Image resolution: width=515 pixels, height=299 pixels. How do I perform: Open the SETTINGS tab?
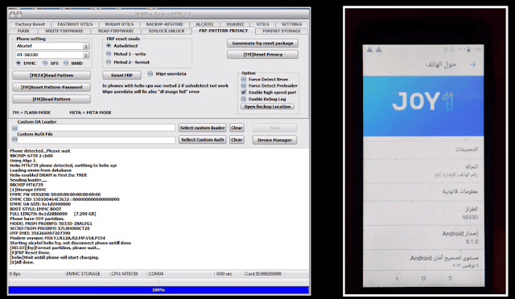[291, 24]
